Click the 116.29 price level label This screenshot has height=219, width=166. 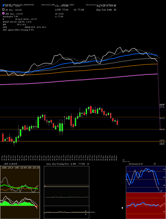point(162,129)
